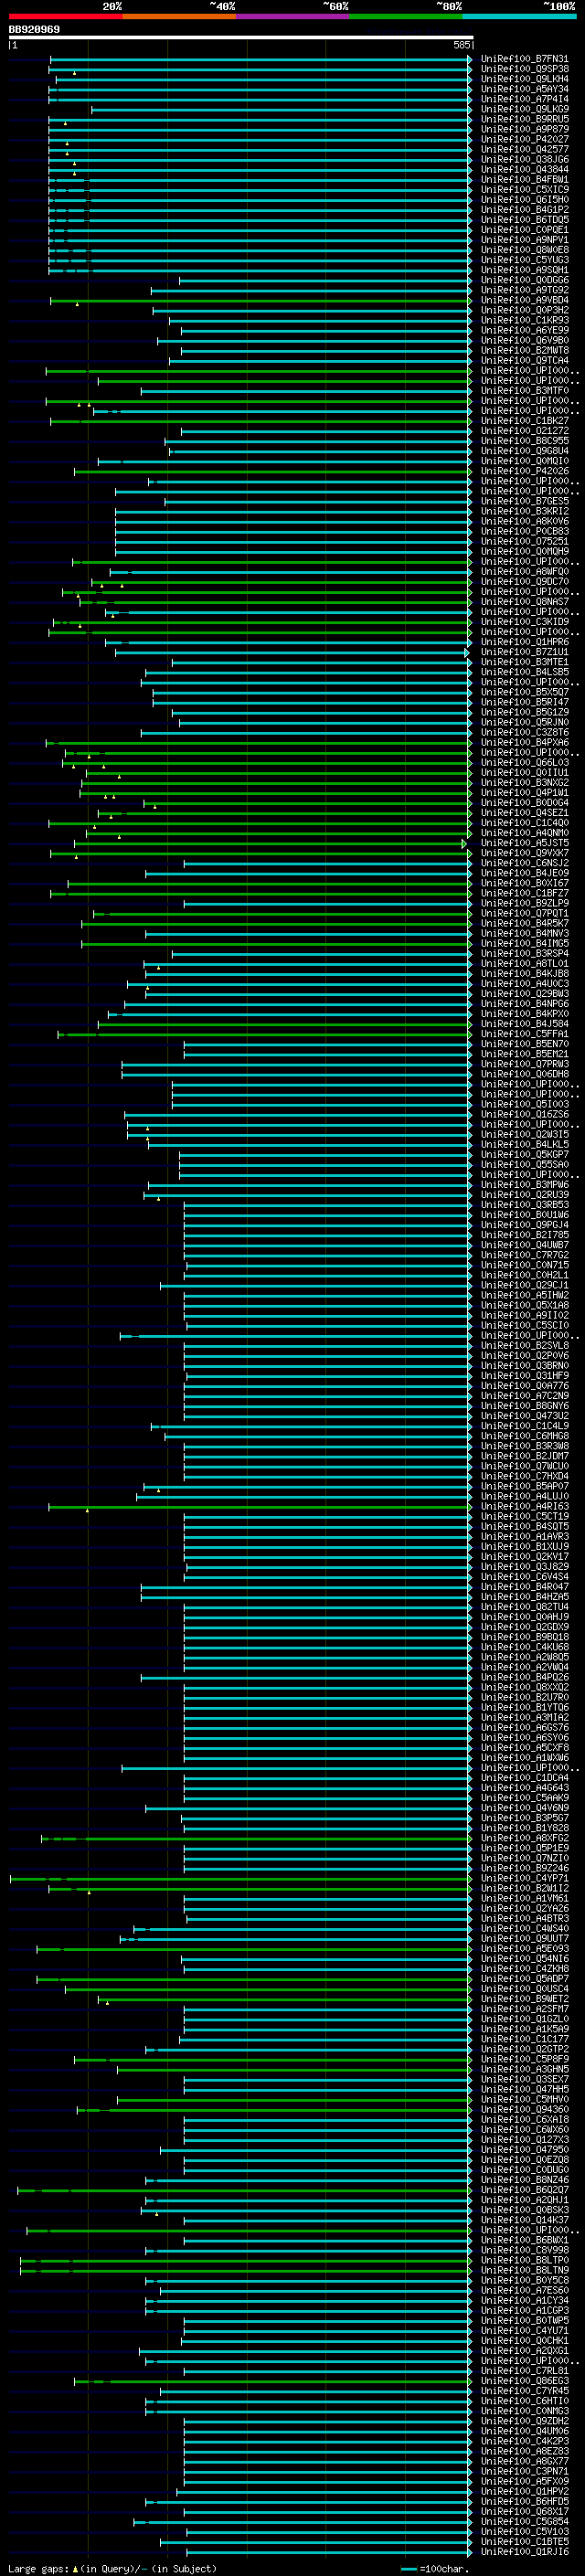The width and height of the screenshot is (585, 2576).
Task: Click the green alignment bar for UniRef100_A5JST5
Action: click(x=270, y=843)
